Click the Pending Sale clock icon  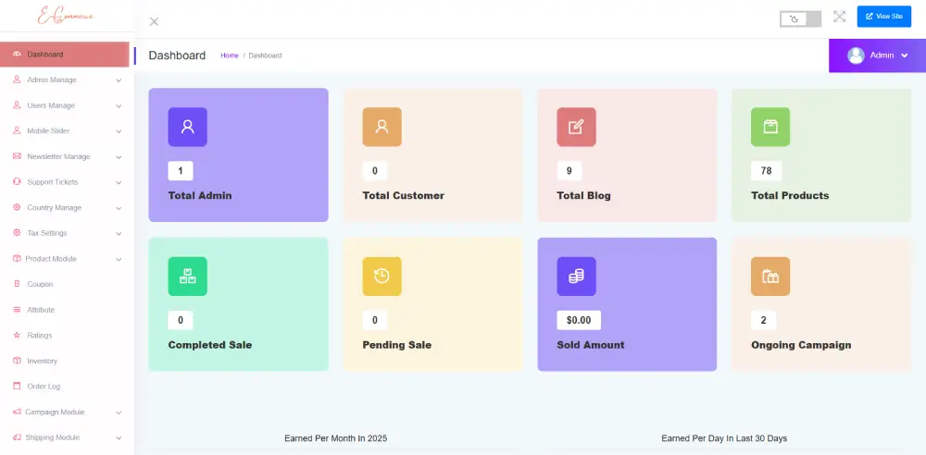[x=382, y=276]
